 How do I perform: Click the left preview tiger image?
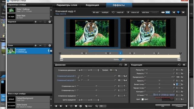pos(92,33)
